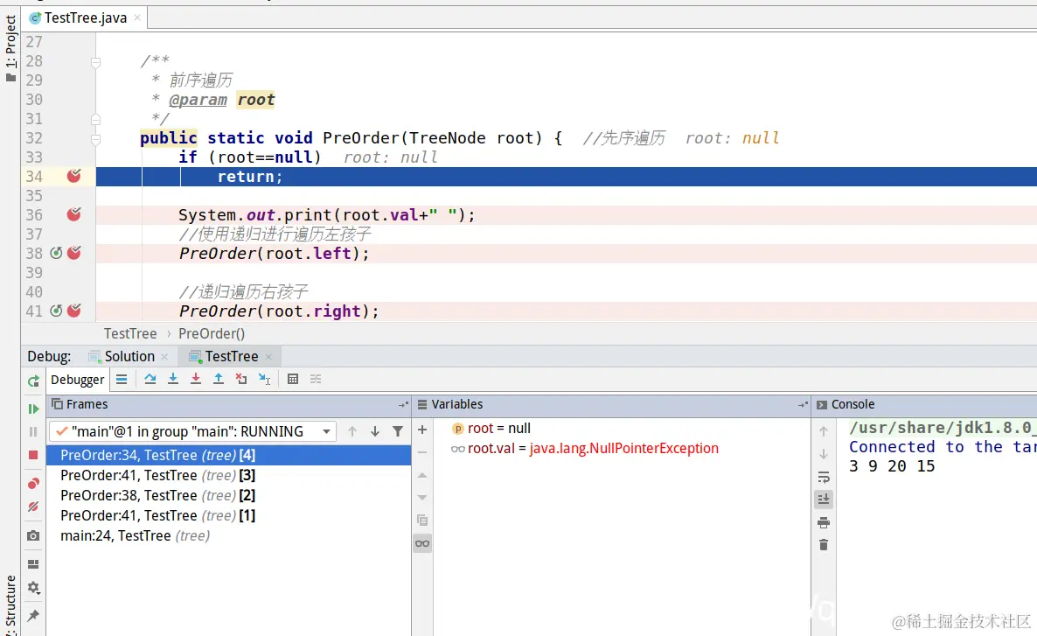Close the Solution debug tab
This screenshot has height=636, width=1037.
(x=164, y=357)
